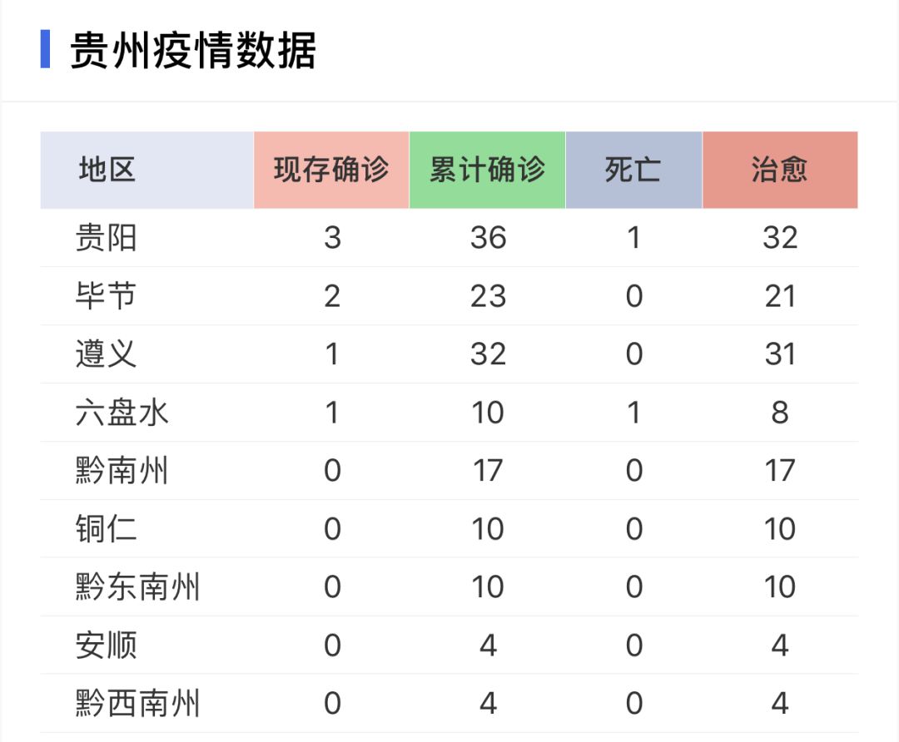
Task: Select the 地区 column header
Action: click(x=107, y=170)
